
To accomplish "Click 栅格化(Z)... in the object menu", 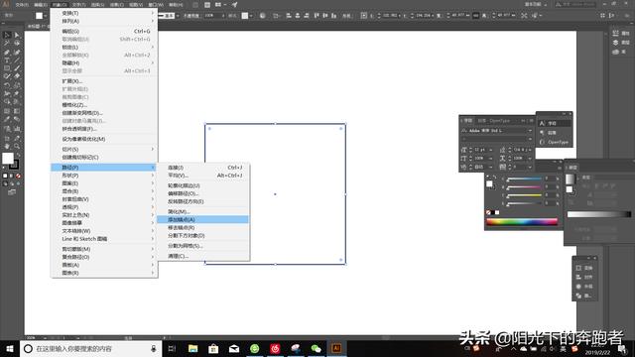I will [x=104, y=105].
